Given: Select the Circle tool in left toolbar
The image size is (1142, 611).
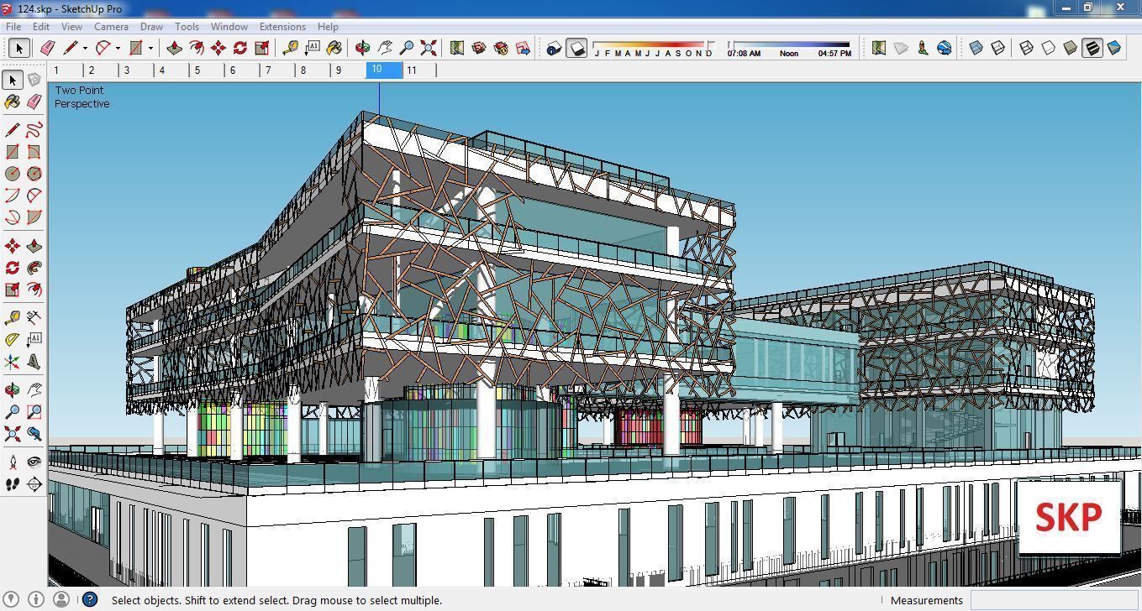Looking at the screenshot, I should (12, 174).
